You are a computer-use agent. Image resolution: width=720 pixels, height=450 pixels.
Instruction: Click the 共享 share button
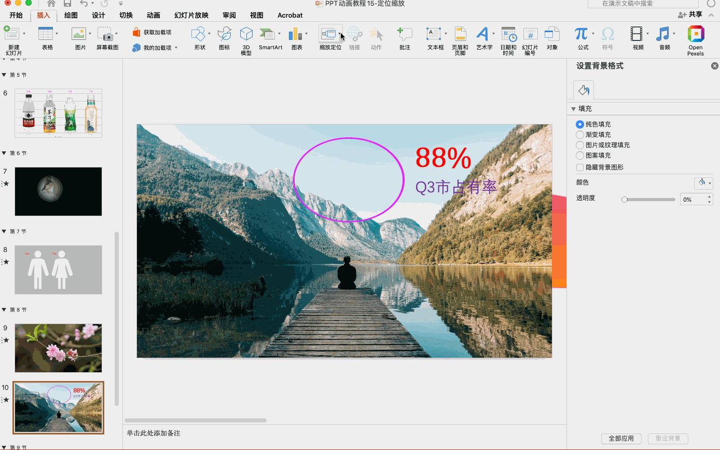[690, 15]
